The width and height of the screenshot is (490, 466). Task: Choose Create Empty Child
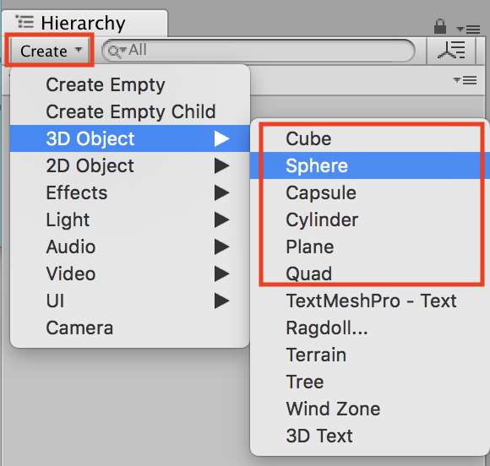point(130,111)
